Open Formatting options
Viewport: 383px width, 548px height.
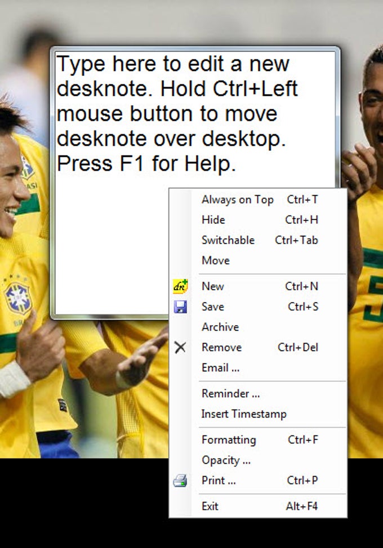[x=258, y=439]
